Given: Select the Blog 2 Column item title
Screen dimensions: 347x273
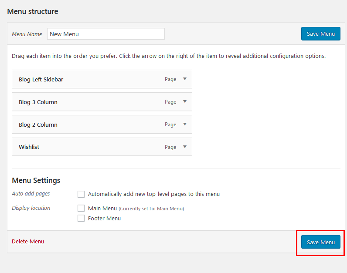Looking at the screenshot, I should 38,125.
